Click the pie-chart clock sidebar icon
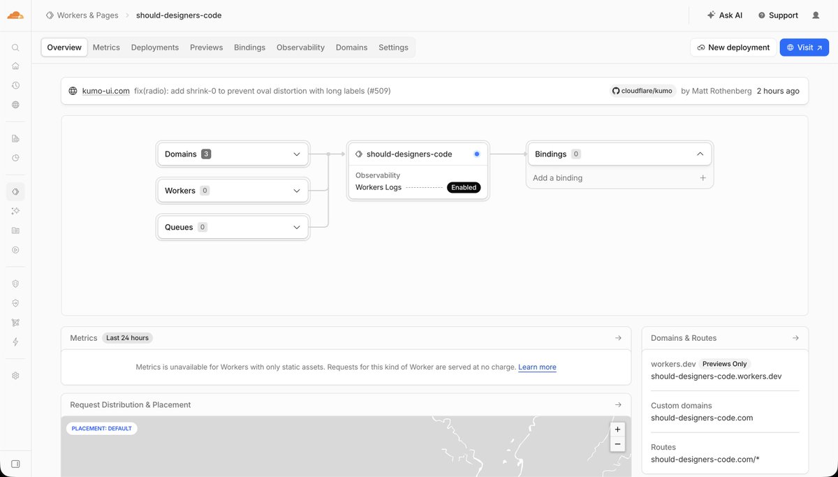The height and width of the screenshot is (477, 838). pyautogui.click(x=15, y=158)
